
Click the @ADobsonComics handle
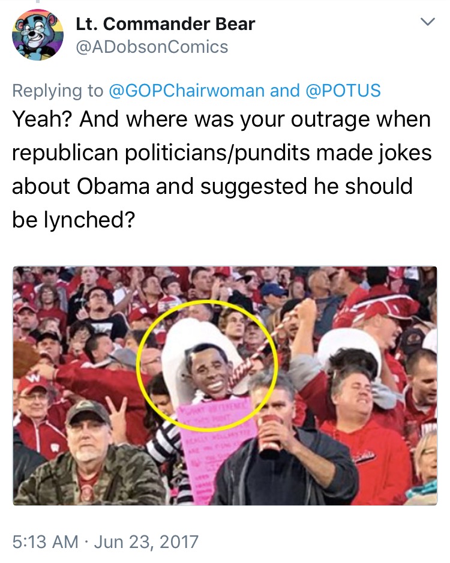click(152, 47)
